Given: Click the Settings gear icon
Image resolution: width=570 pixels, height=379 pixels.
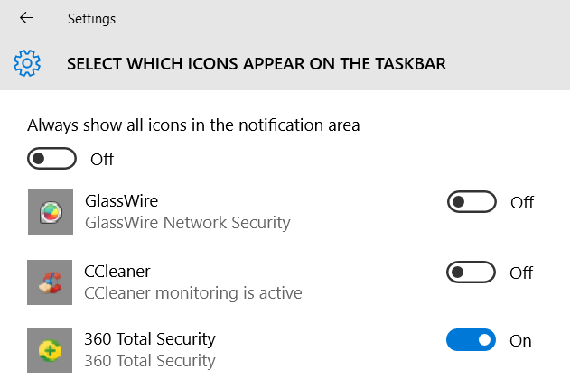Looking at the screenshot, I should pyautogui.click(x=27, y=63).
